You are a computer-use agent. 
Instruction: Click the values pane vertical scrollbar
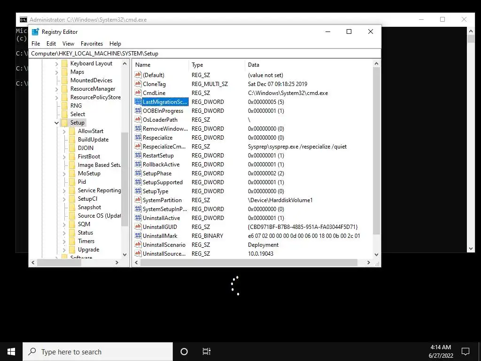point(376,151)
